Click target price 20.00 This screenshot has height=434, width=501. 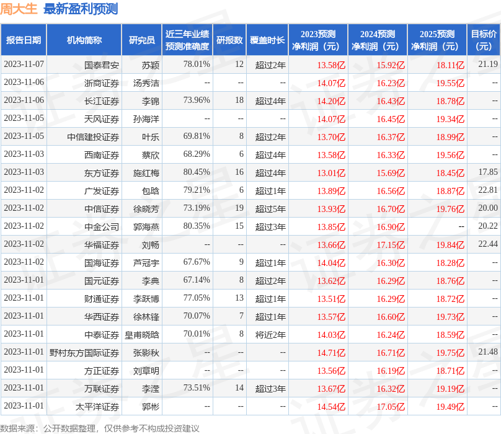488,208
